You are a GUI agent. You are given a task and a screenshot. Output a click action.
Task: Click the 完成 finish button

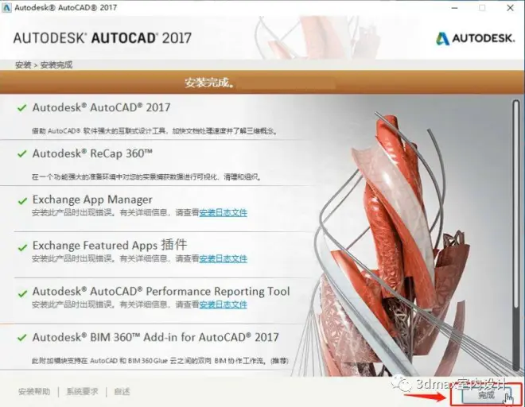pos(487,395)
